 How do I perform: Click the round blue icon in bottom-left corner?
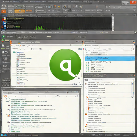pos(2,135)
